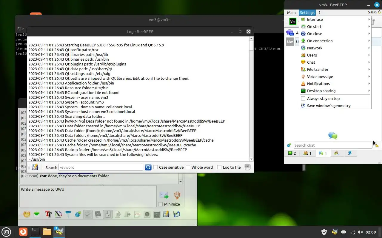
Task: Open the File menu in the terminal window
Action: coord(20,29)
